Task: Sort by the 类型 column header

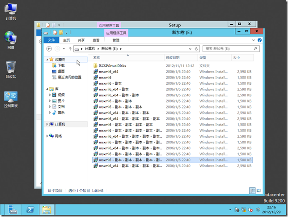Action: click(x=214, y=58)
